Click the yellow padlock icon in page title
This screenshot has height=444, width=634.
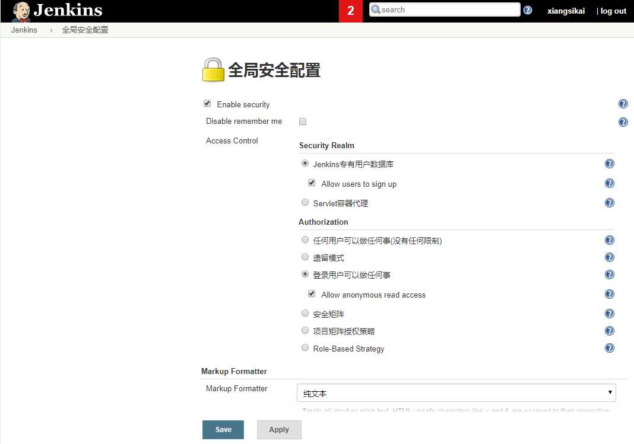(x=213, y=70)
